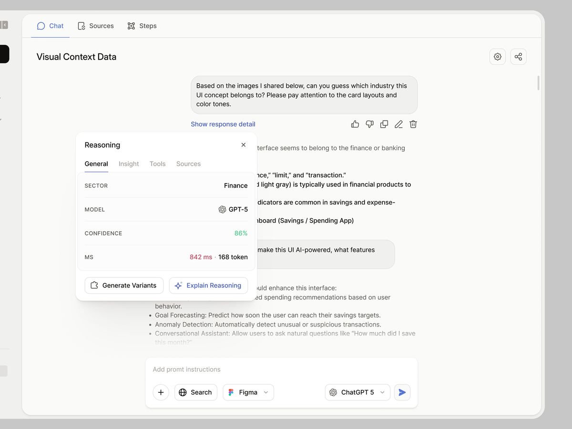
Task: Switch to the Chat tab
Action: (x=50, y=26)
